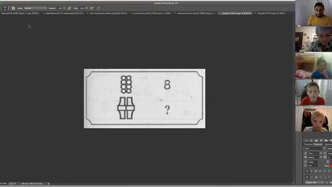332x187 pixels.
Task: Open the brush tool preset picker
Action: (5, 8)
